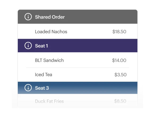Click the $14.00 BLT Sandwich price
This screenshot has height=113, width=155.
(119, 60)
